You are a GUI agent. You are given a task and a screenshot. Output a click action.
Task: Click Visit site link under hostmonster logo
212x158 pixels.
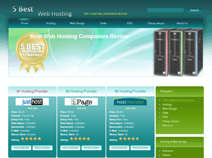click(x=130, y=108)
